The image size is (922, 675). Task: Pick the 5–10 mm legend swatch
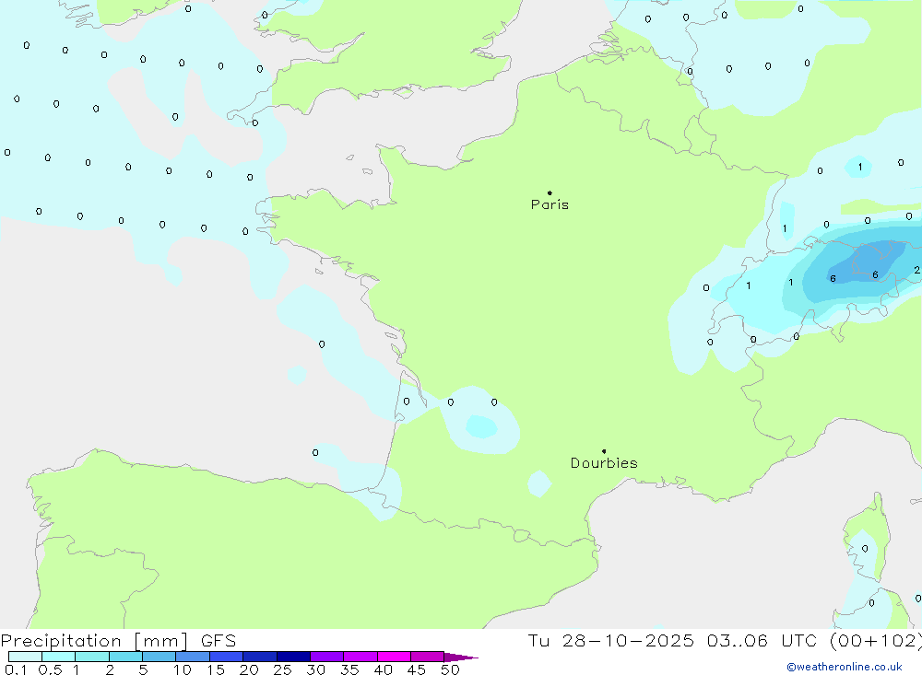[x=160, y=657]
